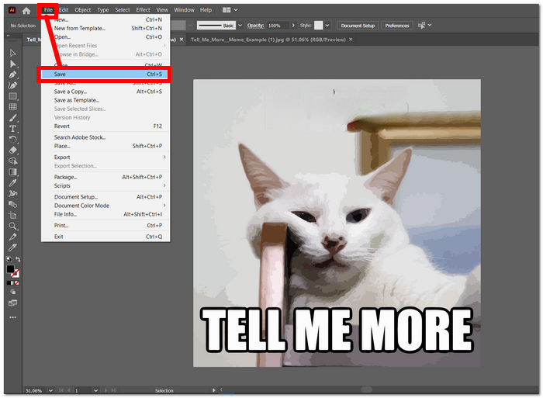Change the screen mode icon
543x398 pixels.
tap(13, 303)
